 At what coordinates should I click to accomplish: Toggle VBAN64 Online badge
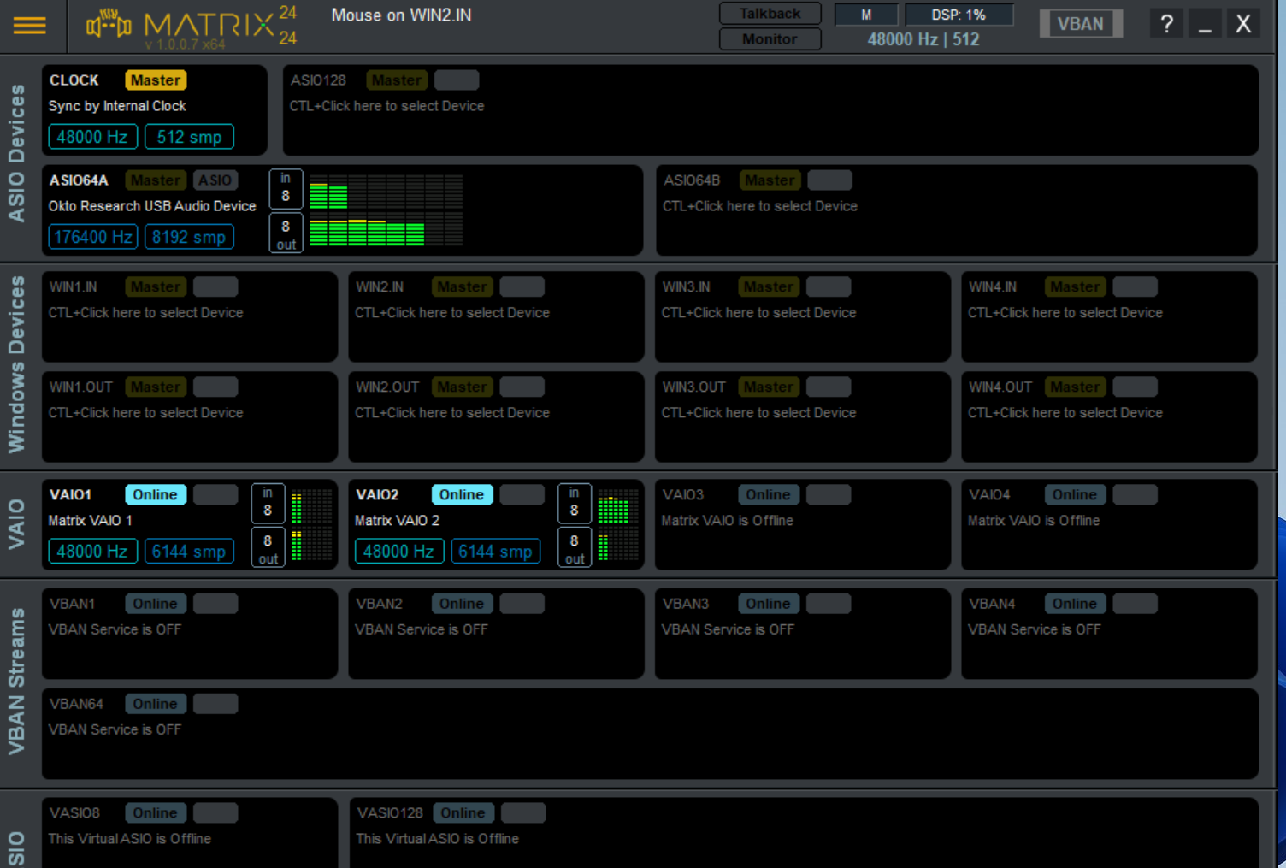[x=156, y=704]
